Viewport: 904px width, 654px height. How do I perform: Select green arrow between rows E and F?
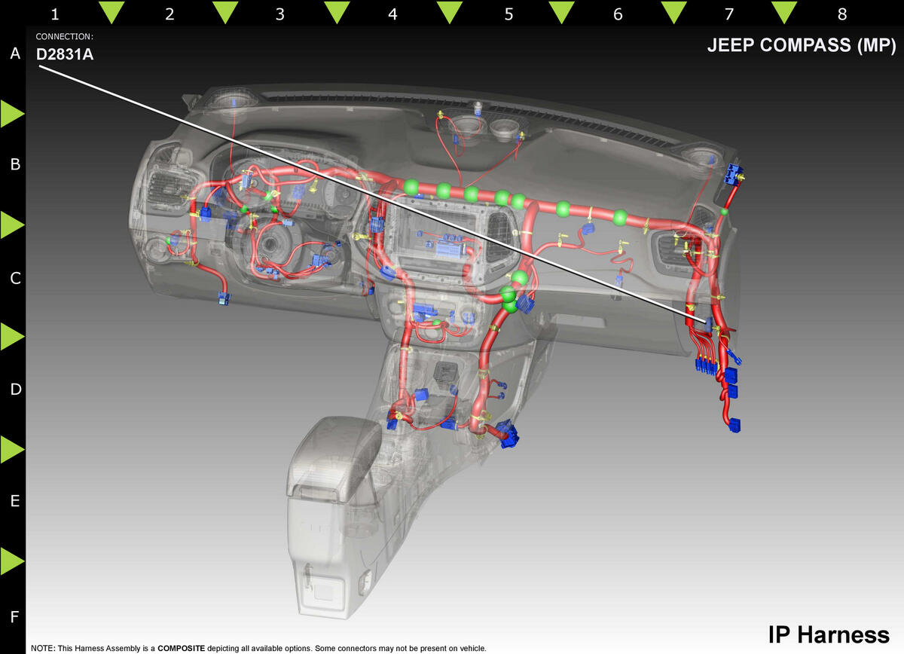point(11,561)
